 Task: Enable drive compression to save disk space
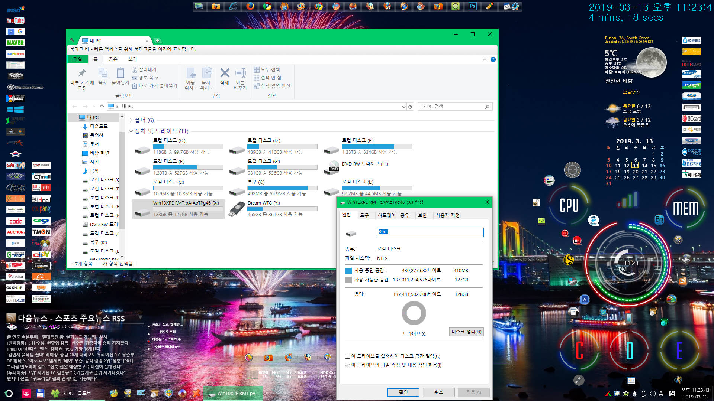click(347, 356)
